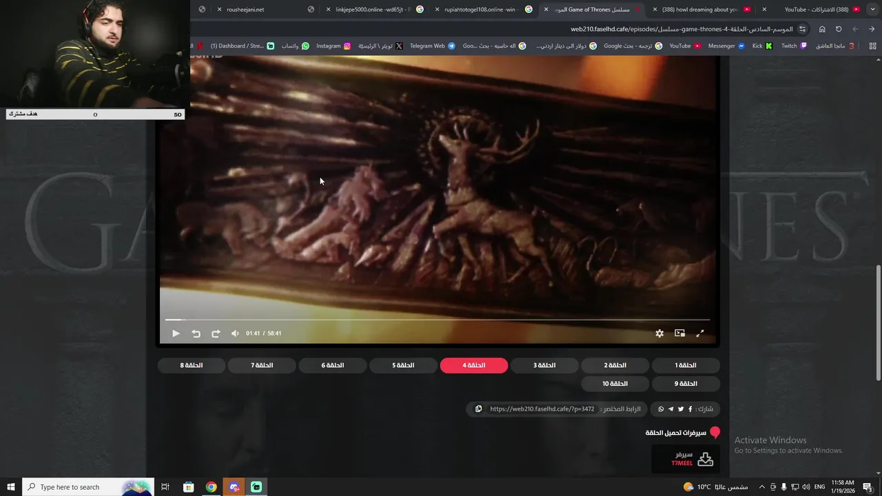The width and height of the screenshot is (882, 496).
Task: Toggle the microphone icon in system tray
Action: pos(784,487)
